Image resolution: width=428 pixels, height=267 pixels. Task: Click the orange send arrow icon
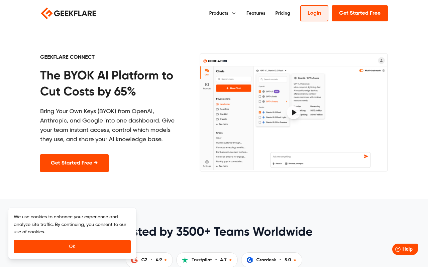coord(366,156)
